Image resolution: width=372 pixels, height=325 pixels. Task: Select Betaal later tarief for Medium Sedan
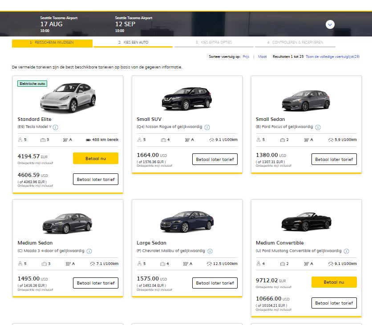coord(96,283)
